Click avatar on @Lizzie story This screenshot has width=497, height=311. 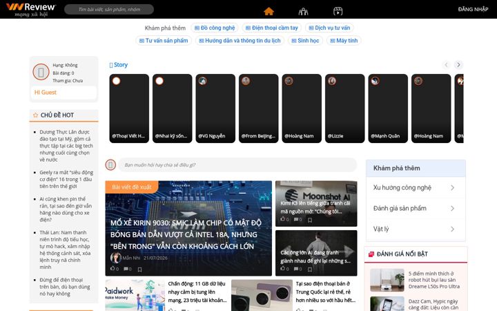coord(332,81)
